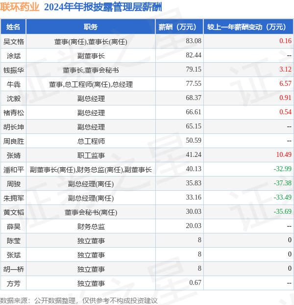The width and height of the screenshot is (294, 305).
Task: Click the salary value 35.83
Action: coord(194,183)
